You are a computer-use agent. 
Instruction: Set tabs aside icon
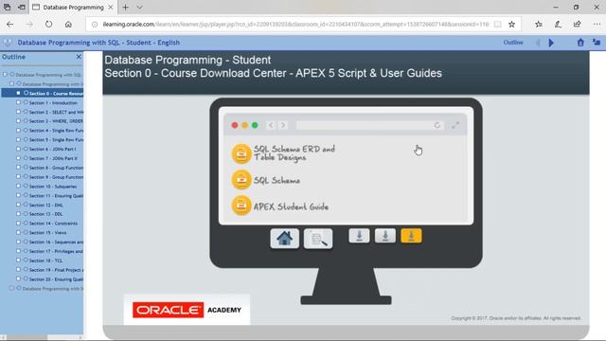click(22, 7)
